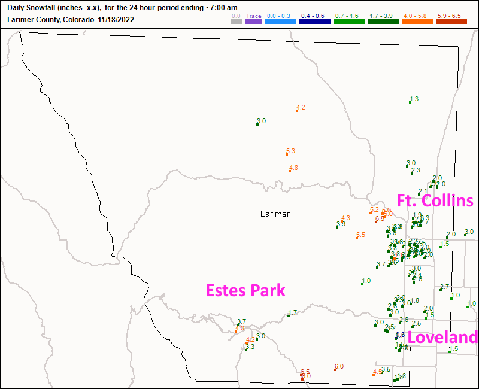The width and height of the screenshot is (479, 389).
Task: Click the 3.0 reading at the east edge
Action: coord(469,232)
